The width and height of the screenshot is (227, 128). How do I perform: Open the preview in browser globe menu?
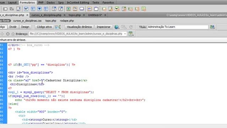(x=117, y=27)
